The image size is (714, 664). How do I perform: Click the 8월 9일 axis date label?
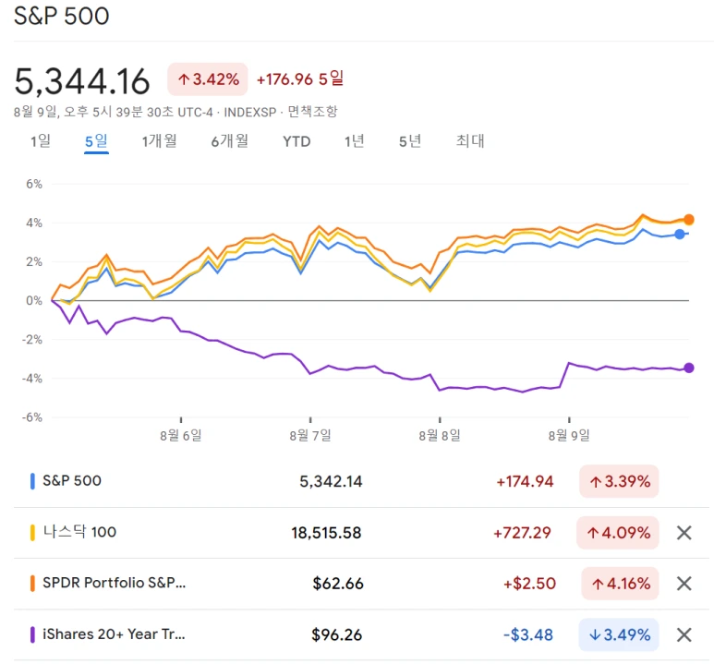569,435
